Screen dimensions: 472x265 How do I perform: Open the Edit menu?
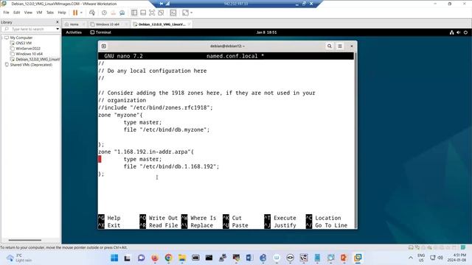(x=16, y=13)
